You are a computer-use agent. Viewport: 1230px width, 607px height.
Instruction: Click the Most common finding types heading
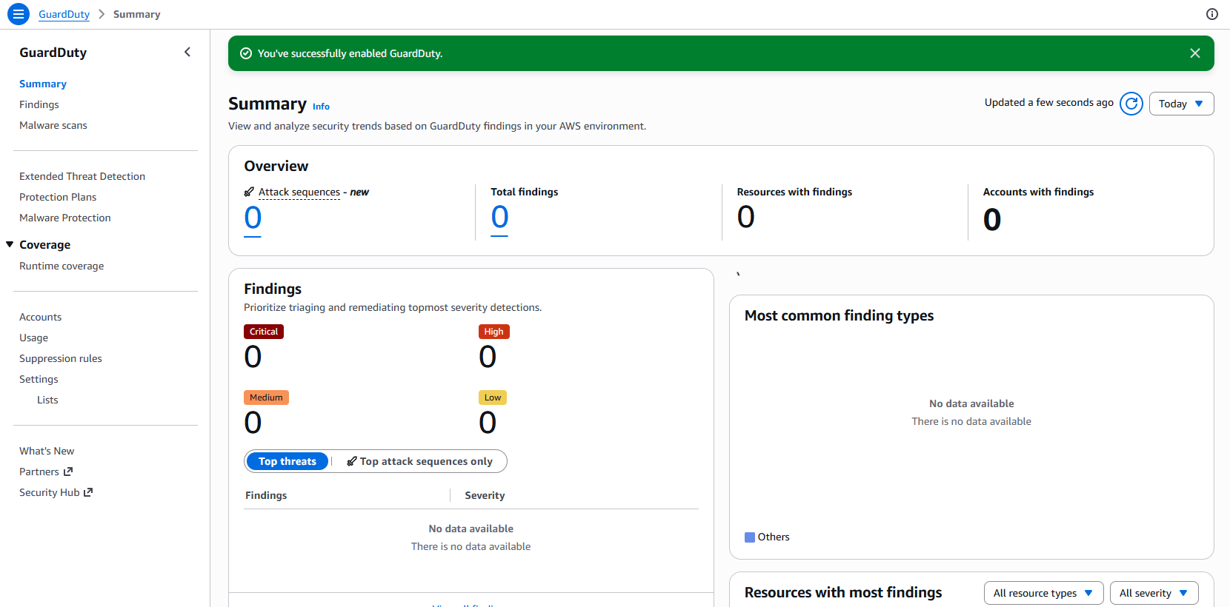839,315
